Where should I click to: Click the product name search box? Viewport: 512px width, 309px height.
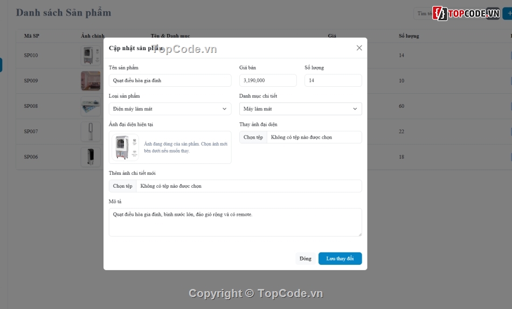point(424,13)
